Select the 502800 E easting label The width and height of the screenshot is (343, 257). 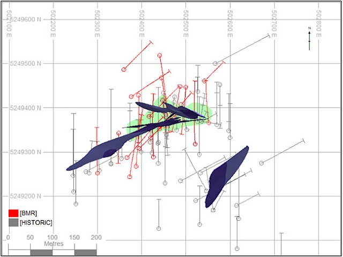pos(319,19)
